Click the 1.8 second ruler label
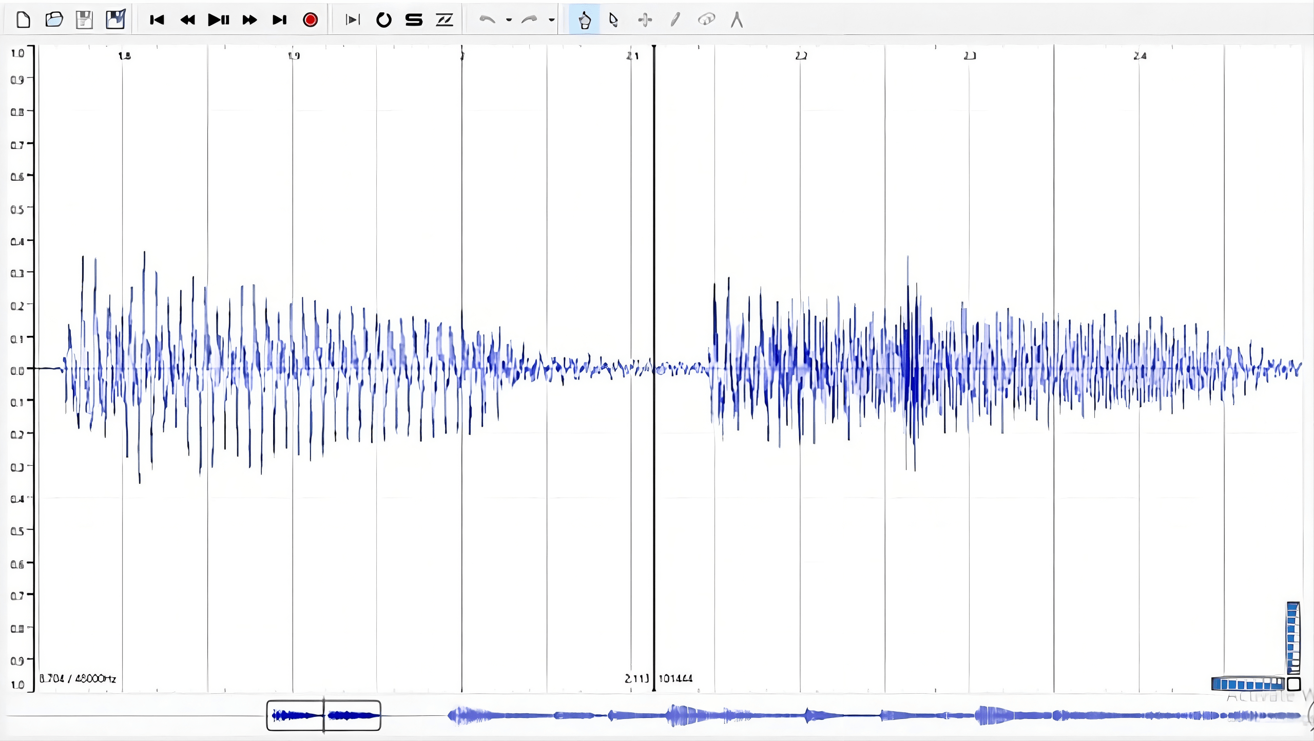1314x741 pixels. tap(125, 55)
